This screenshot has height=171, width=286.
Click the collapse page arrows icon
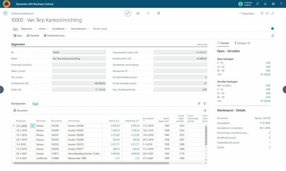point(273,13)
